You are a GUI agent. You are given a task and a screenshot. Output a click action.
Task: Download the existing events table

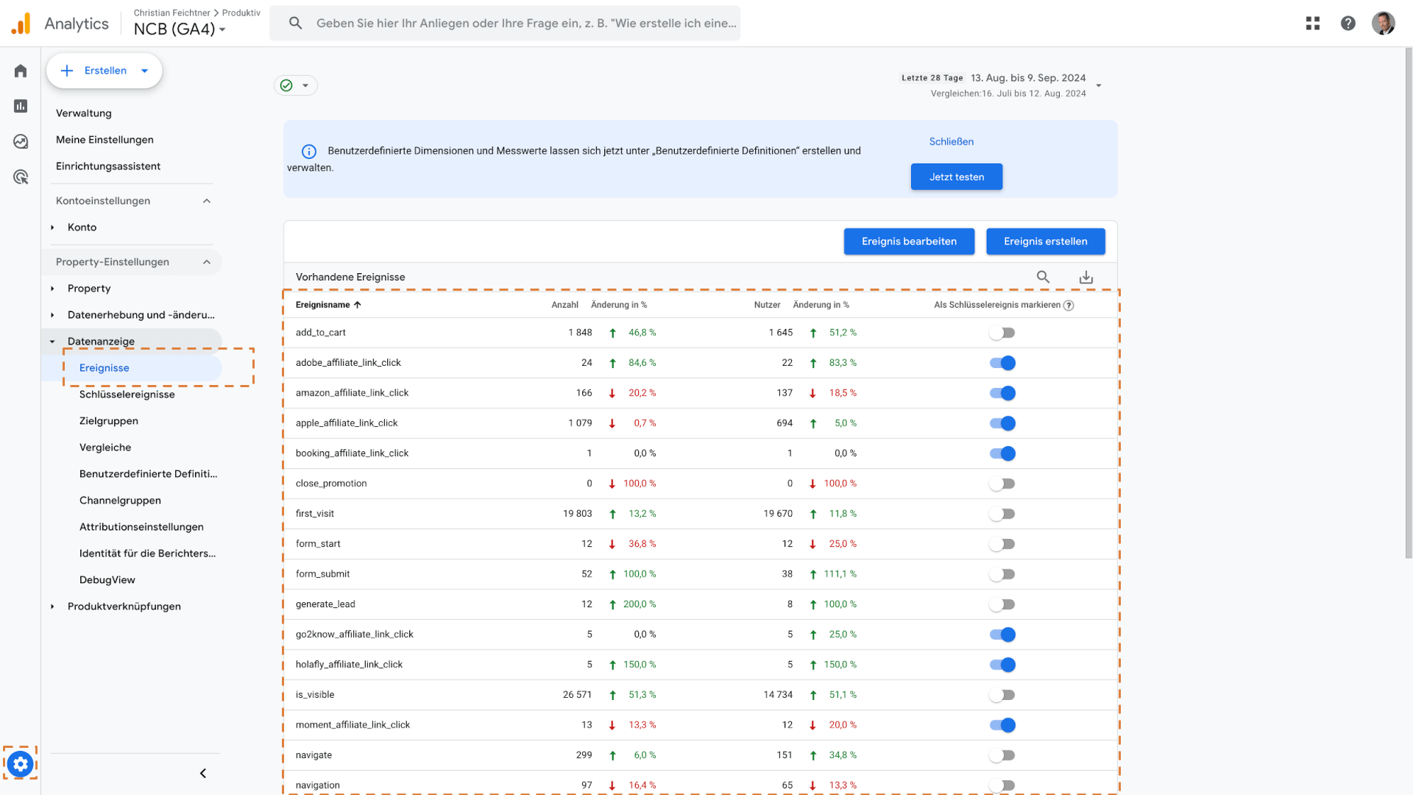pos(1086,278)
